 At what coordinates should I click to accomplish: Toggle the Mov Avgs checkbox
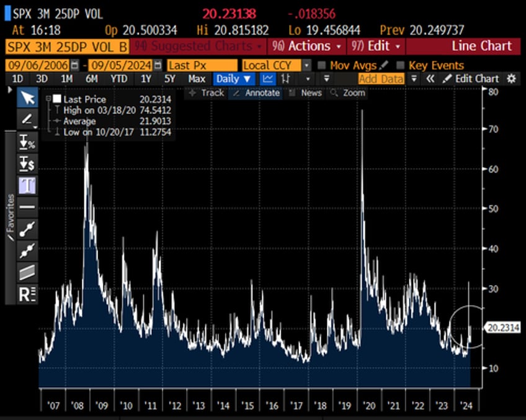321,65
